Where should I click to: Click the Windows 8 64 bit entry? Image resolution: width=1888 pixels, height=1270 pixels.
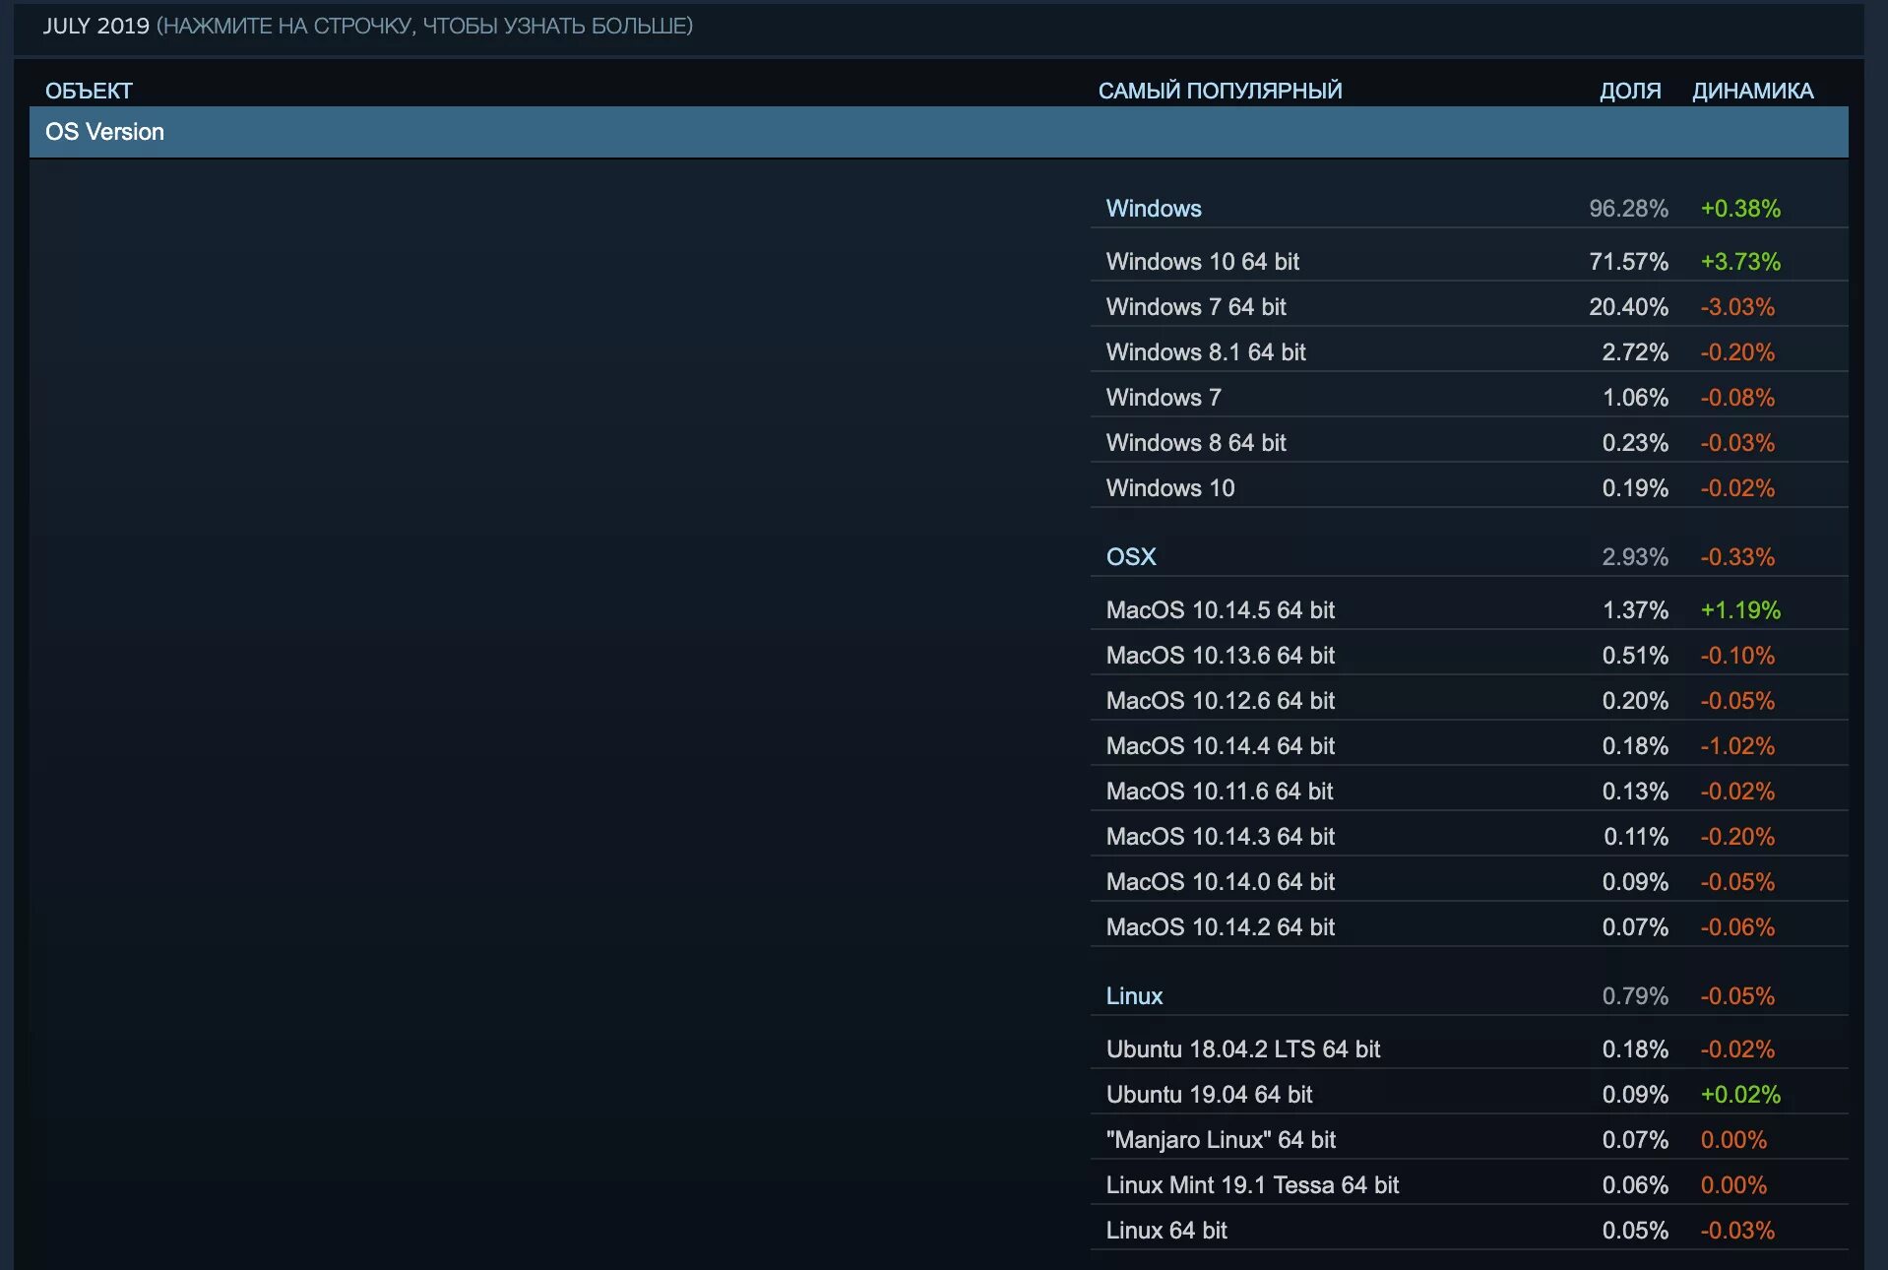point(1469,443)
